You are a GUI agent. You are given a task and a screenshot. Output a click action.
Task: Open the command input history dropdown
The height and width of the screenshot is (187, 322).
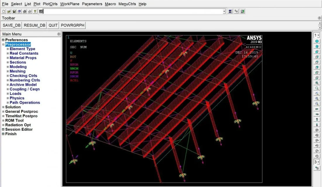coord(224,11)
